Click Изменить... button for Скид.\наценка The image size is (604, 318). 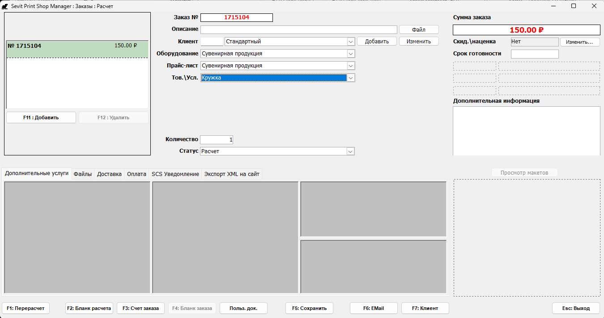point(580,42)
